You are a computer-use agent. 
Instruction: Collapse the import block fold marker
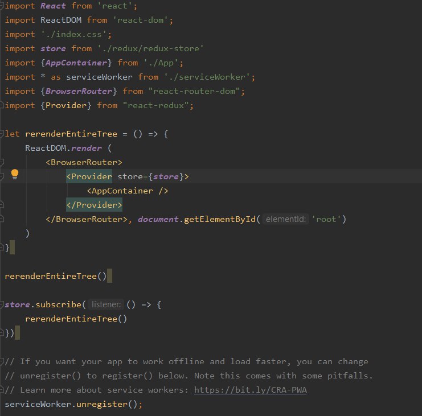pos(2,6)
